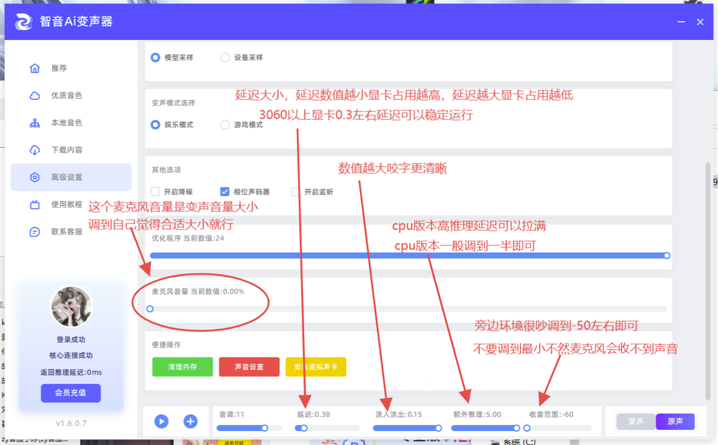
Task: Click the network icon for 本地音色
Action: pyautogui.click(x=35, y=123)
